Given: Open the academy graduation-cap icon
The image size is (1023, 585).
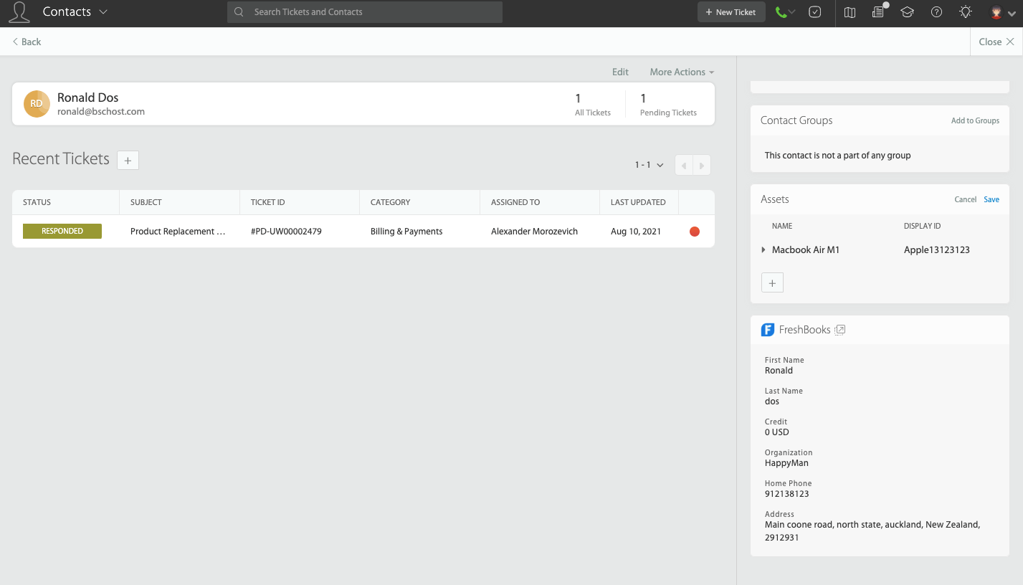Looking at the screenshot, I should tap(907, 12).
